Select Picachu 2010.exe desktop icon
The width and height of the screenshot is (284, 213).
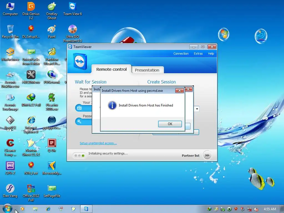click(52, 102)
